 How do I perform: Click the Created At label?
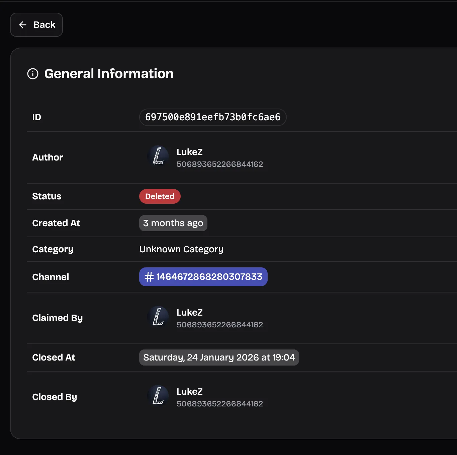tap(56, 223)
